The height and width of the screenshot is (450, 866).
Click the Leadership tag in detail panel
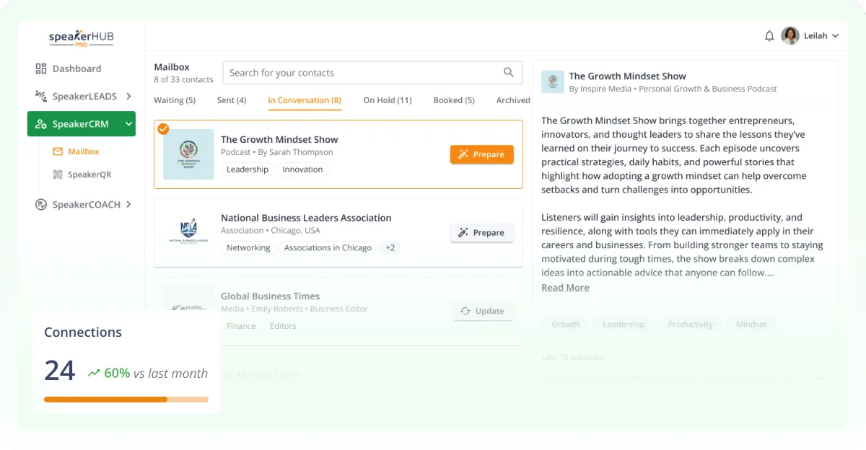tap(624, 325)
